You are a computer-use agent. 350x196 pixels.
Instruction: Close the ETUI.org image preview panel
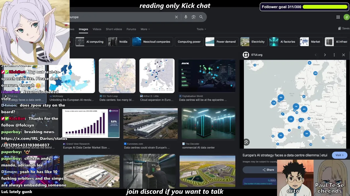pyautogui.click(x=343, y=55)
